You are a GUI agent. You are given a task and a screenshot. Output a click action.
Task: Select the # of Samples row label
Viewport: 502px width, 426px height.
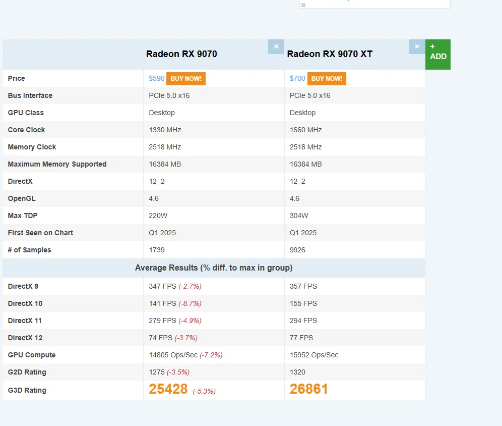[x=29, y=250]
